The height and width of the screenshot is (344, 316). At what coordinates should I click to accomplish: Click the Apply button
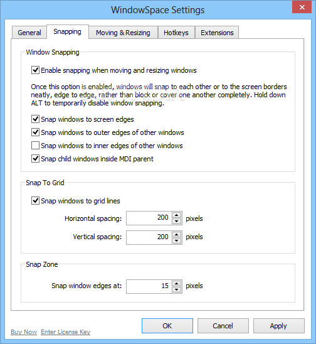click(279, 326)
